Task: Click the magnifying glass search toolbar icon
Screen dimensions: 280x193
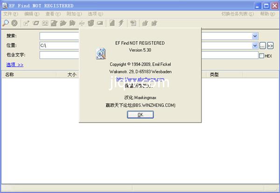Action: coord(6,23)
